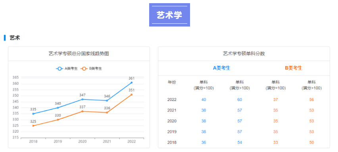
Task: Toggle the A类考生 legend entry in the chart
Action: coord(67,68)
